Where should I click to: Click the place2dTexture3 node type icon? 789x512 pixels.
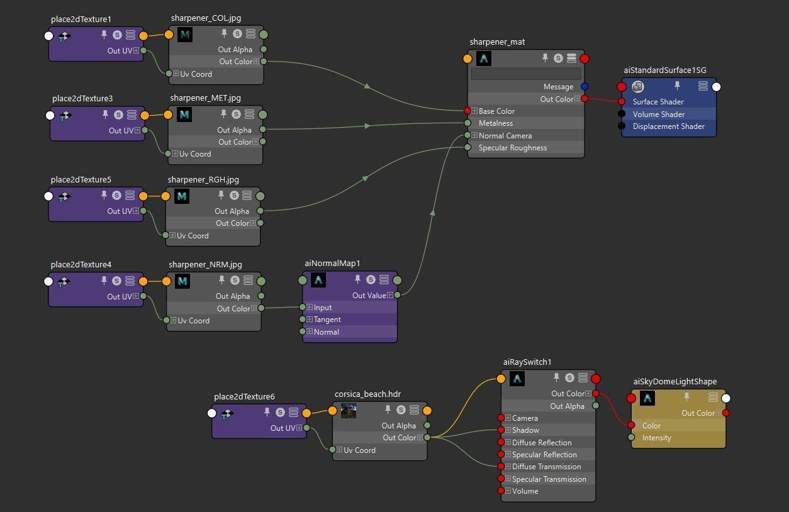(x=64, y=116)
